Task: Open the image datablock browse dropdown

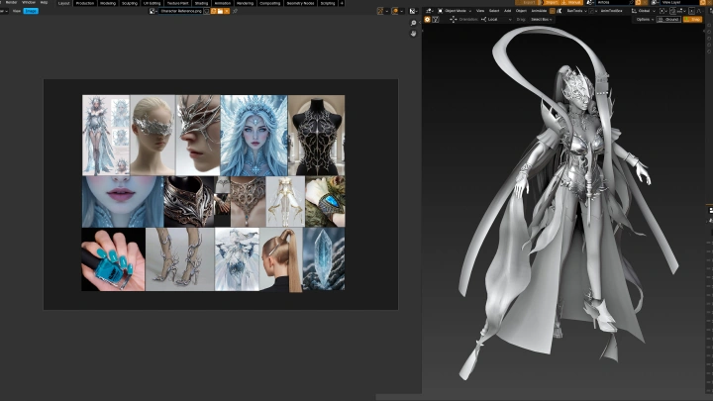Action: [153, 11]
